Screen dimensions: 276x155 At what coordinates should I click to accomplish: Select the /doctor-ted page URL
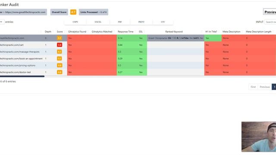tap(16, 72)
